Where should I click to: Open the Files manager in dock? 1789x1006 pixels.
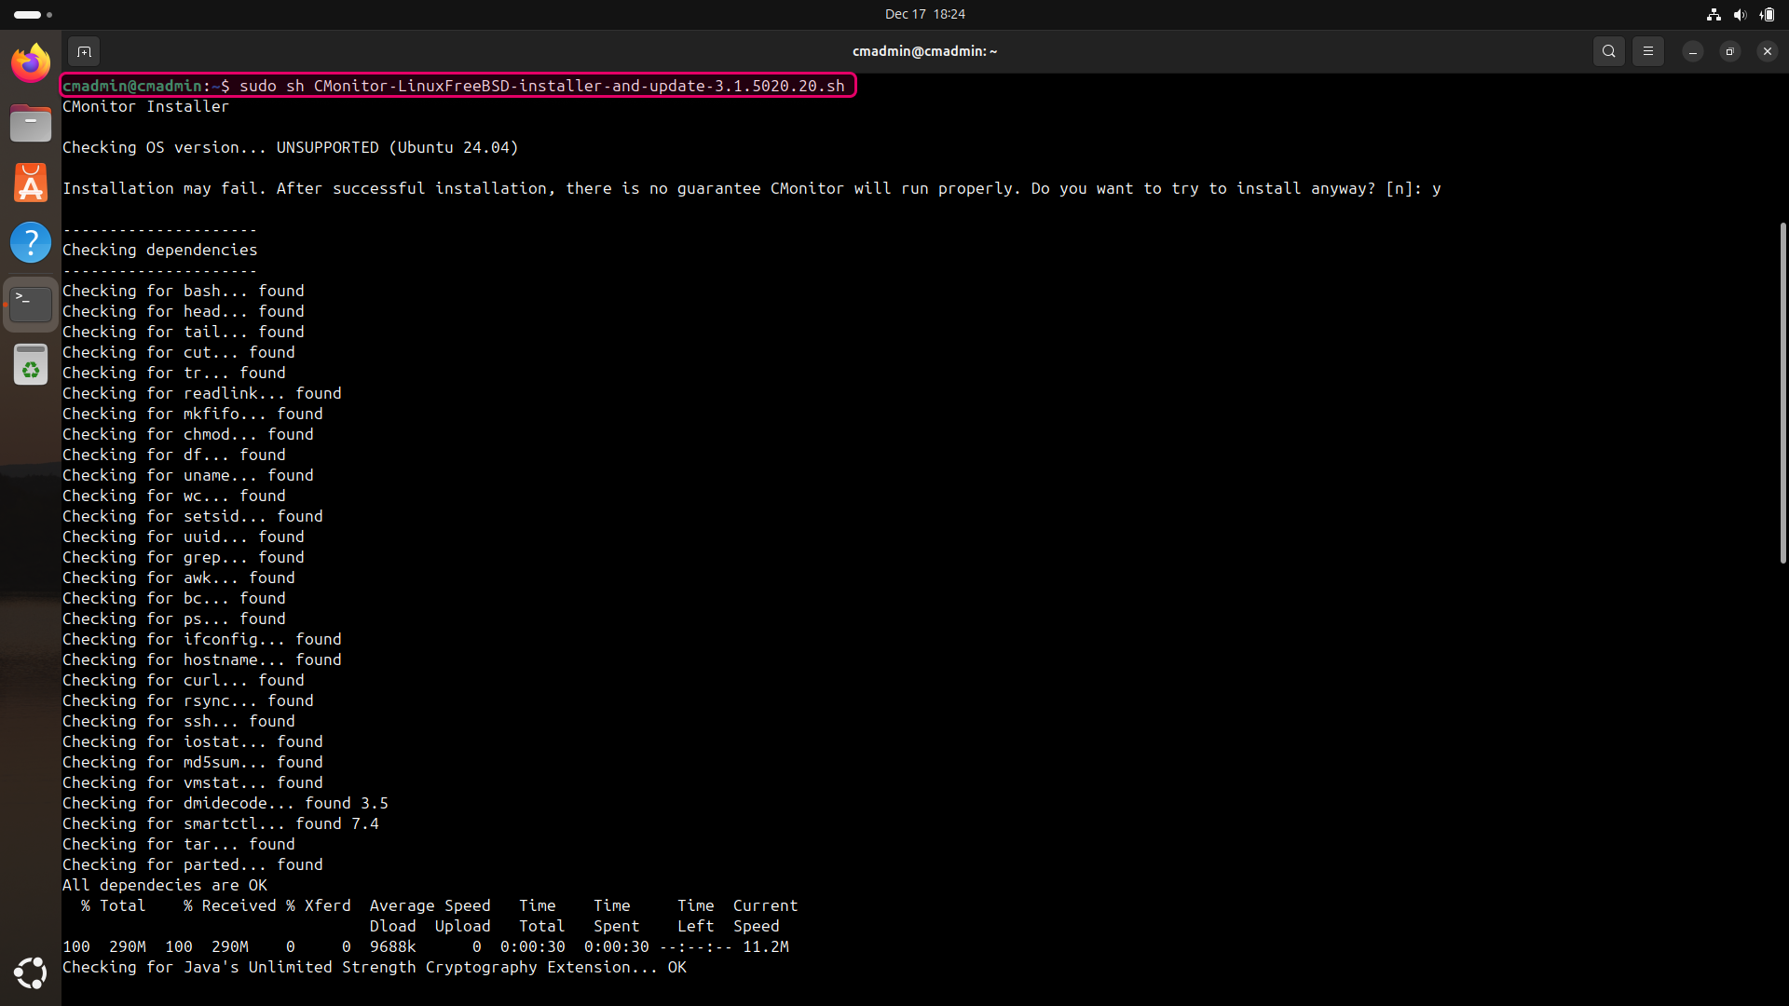[31, 123]
